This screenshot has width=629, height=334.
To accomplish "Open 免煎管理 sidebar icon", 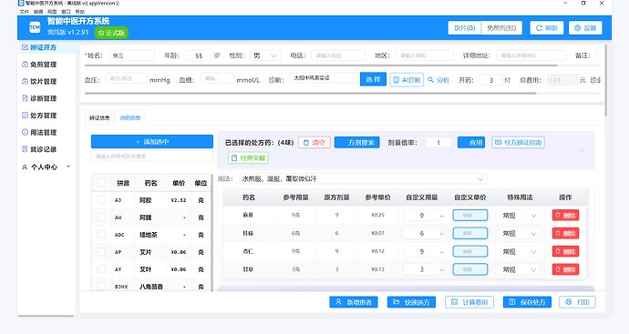I will [x=25, y=64].
